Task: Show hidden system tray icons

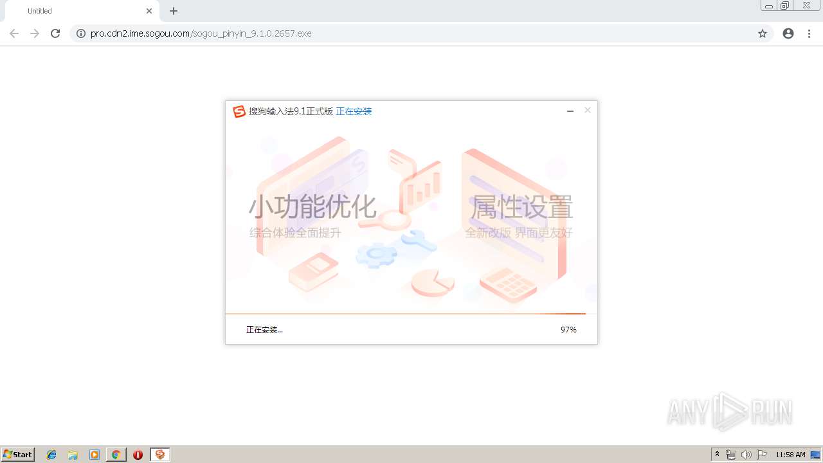Action: 718,455
